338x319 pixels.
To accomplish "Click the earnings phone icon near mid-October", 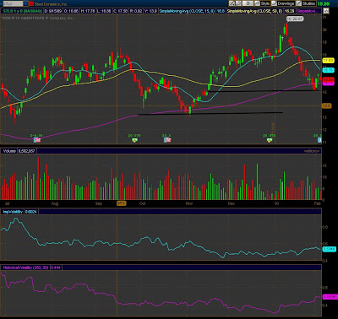I will (x=167, y=140).
